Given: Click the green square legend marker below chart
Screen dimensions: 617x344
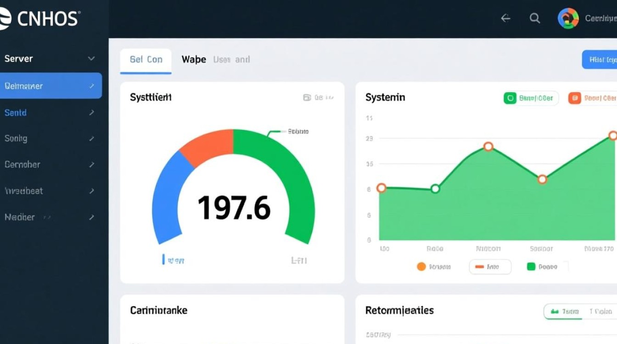Looking at the screenshot, I should [x=531, y=266].
